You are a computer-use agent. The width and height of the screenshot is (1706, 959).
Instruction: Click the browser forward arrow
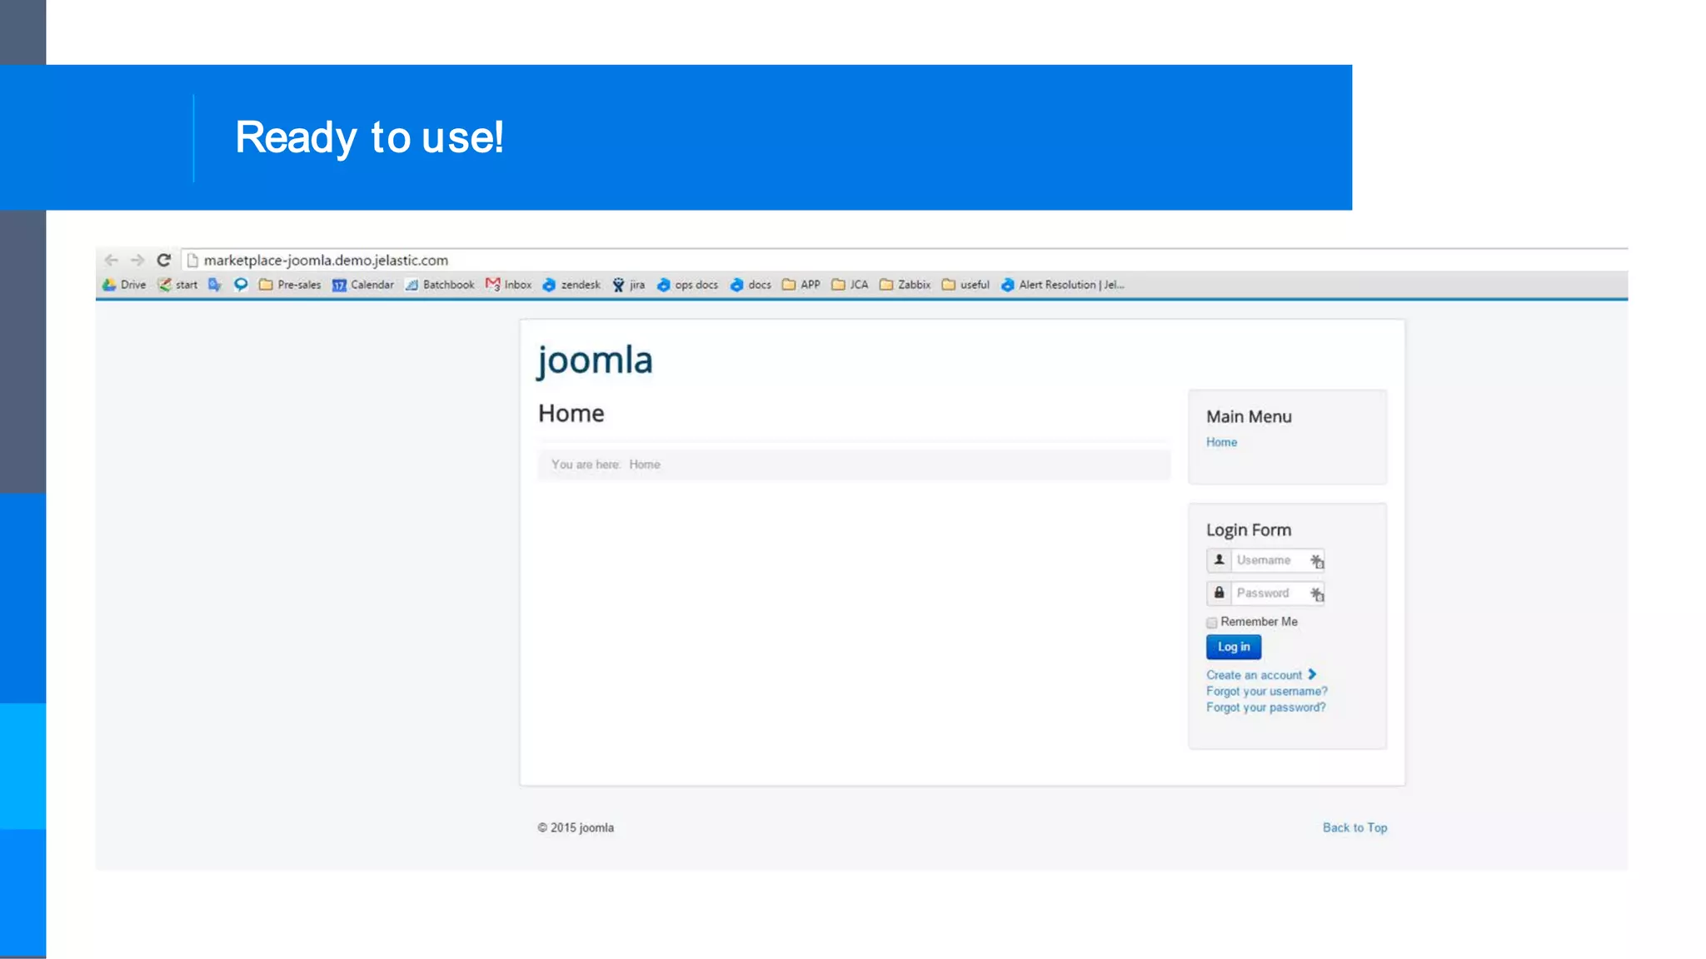[137, 260]
